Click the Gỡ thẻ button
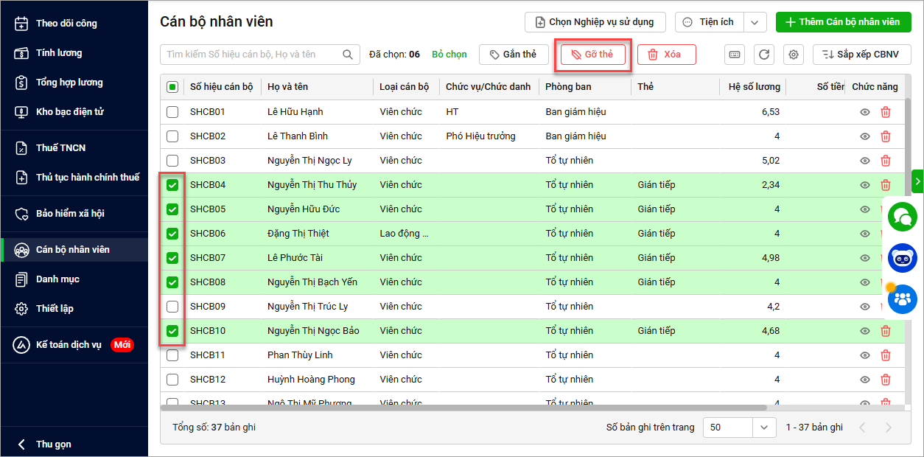The width and height of the screenshot is (924, 457). coord(592,55)
